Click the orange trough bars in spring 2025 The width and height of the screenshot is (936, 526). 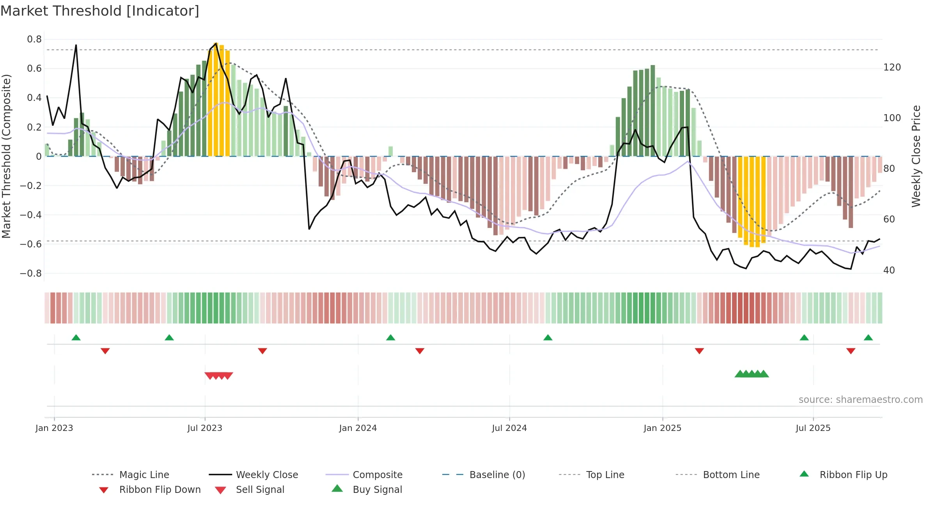[x=752, y=202]
